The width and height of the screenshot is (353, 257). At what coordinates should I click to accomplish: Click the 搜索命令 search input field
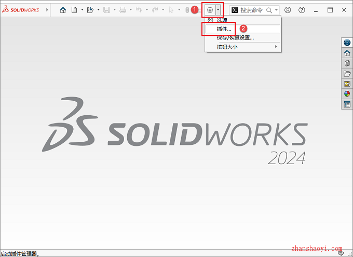pyautogui.click(x=251, y=10)
